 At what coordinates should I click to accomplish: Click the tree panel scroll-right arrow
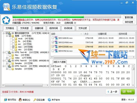click(47, 85)
